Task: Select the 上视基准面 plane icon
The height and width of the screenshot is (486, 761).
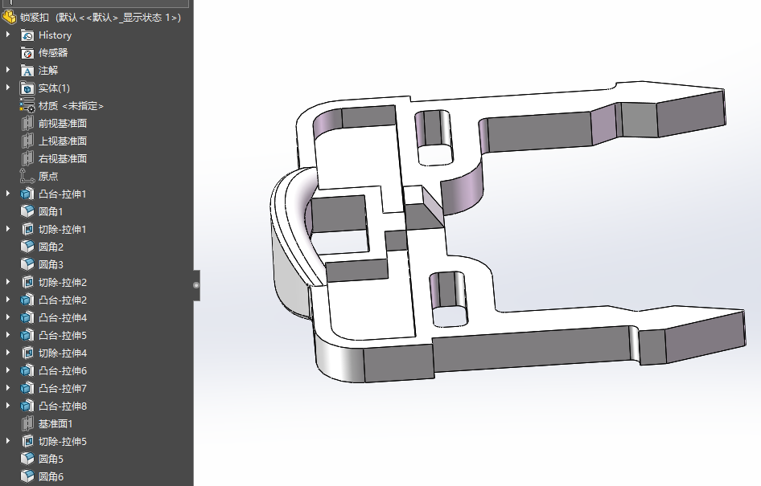Action: click(x=27, y=141)
